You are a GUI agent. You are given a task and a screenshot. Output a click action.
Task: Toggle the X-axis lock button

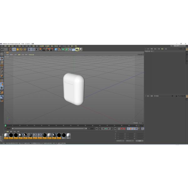pyautogui.click(x=29, y=50)
